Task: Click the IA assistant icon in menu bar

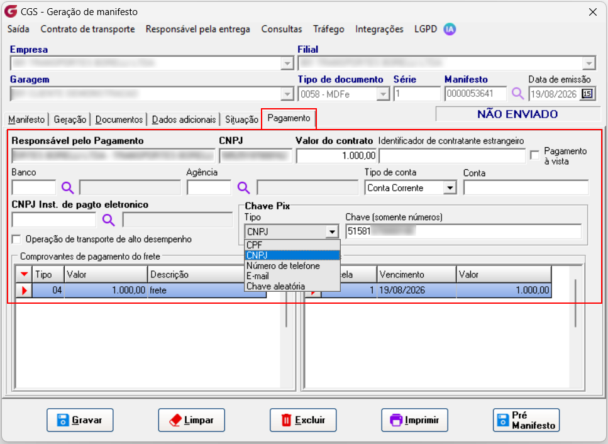Action: 450,29
